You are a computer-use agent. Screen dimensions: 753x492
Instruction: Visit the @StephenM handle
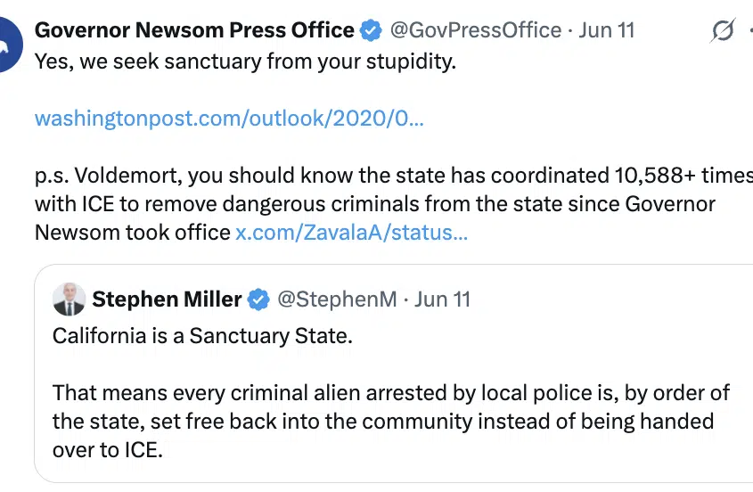pyautogui.click(x=337, y=299)
